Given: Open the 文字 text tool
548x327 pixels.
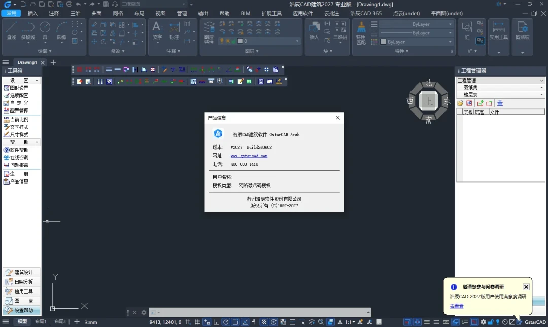Looking at the screenshot, I should tap(157, 30).
